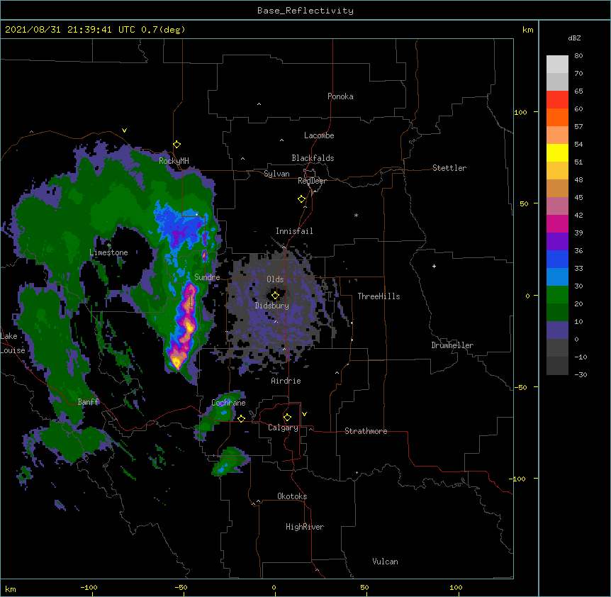Click the ThreeHills label
This screenshot has height=597, width=611.
tap(379, 296)
